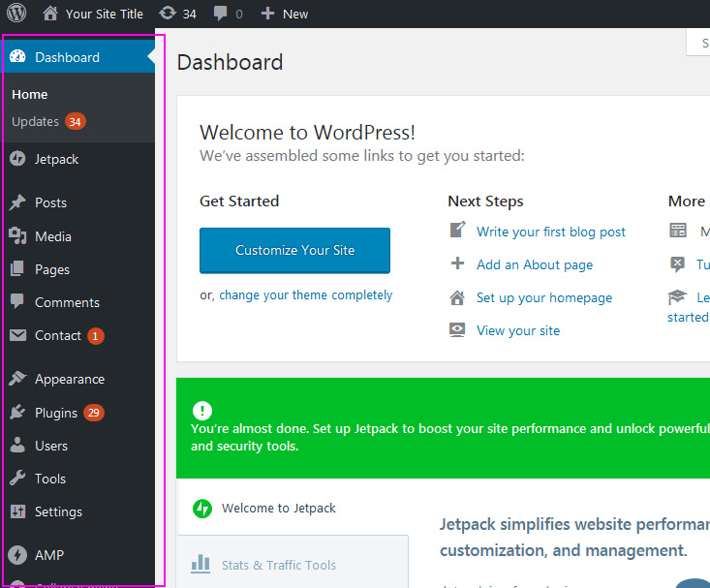Open the updates icon showing 34
The image size is (710, 588).
(168, 13)
